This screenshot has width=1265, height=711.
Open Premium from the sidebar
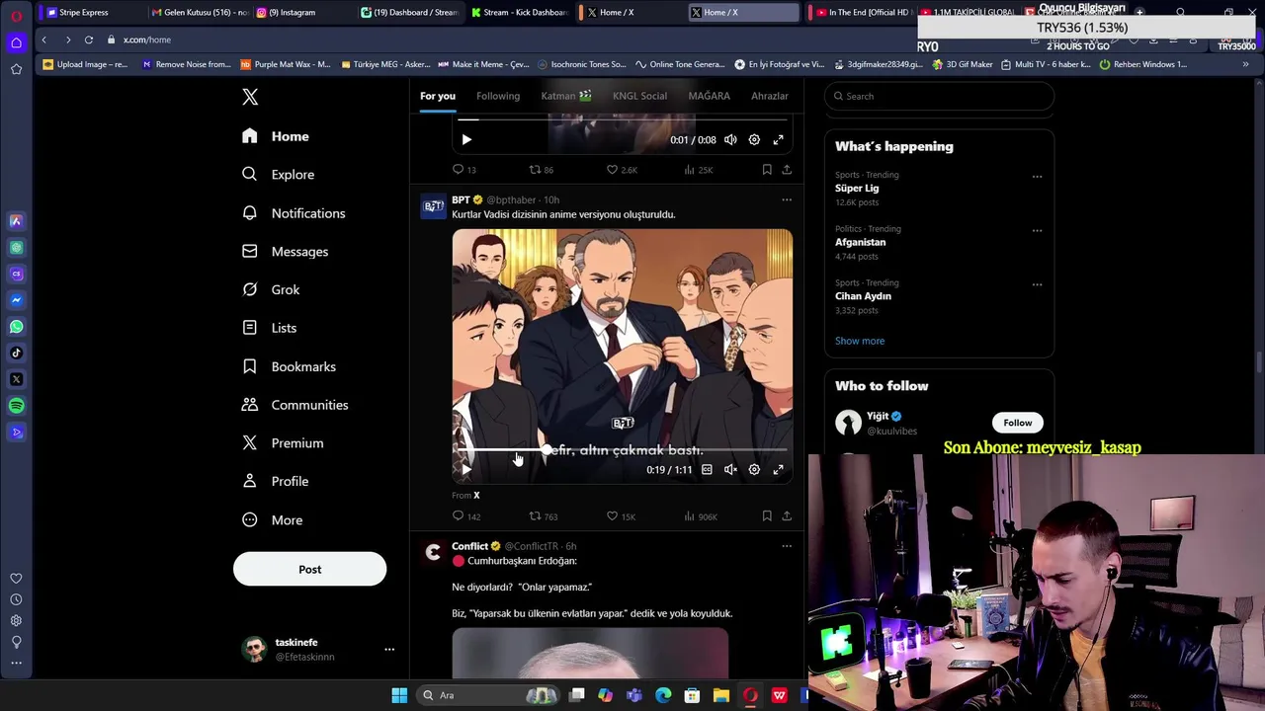tap(283, 443)
